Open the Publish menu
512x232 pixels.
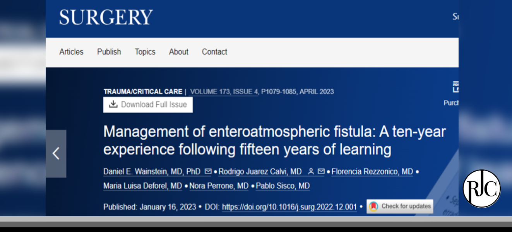point(109,52)
